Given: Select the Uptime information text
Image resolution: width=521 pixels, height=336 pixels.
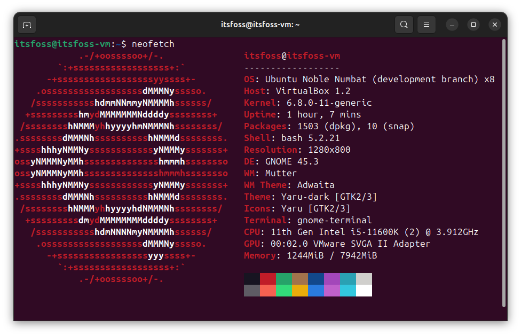Looking at the screenshot, I should click(302, 114).
